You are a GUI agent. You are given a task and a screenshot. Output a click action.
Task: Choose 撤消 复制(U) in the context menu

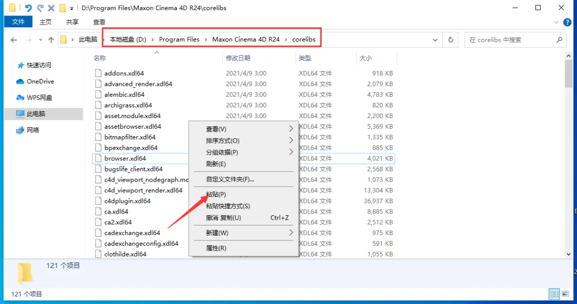click(x=244, y=218)
